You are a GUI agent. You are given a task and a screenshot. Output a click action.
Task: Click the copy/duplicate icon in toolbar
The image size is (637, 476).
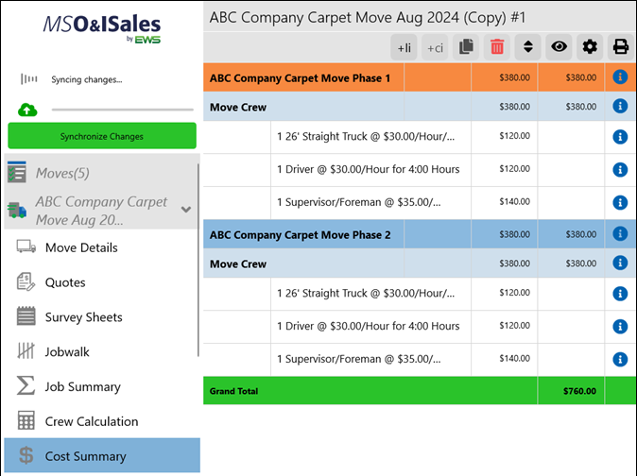[466, 46]
